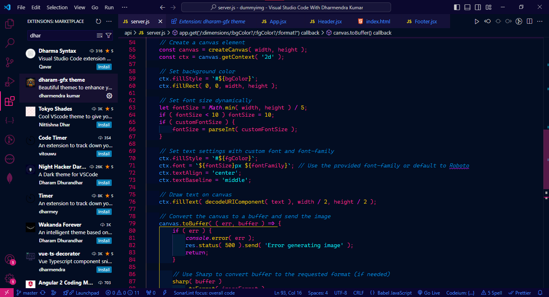549x297 pixels.
Task: Click Ln 93, Col 16 in status bar
Action: [x=288, y=293]
